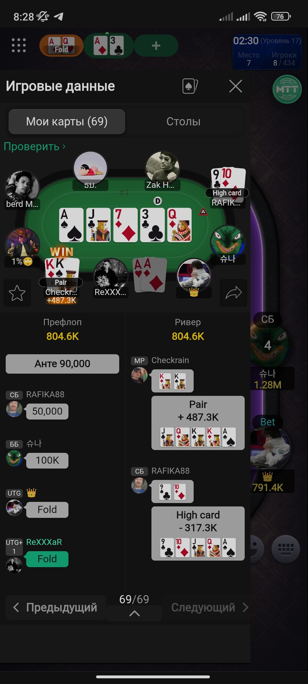This screenshot has height=684, width=308.
Task: Open the tournament timer level info
Action: pos(267,51)
